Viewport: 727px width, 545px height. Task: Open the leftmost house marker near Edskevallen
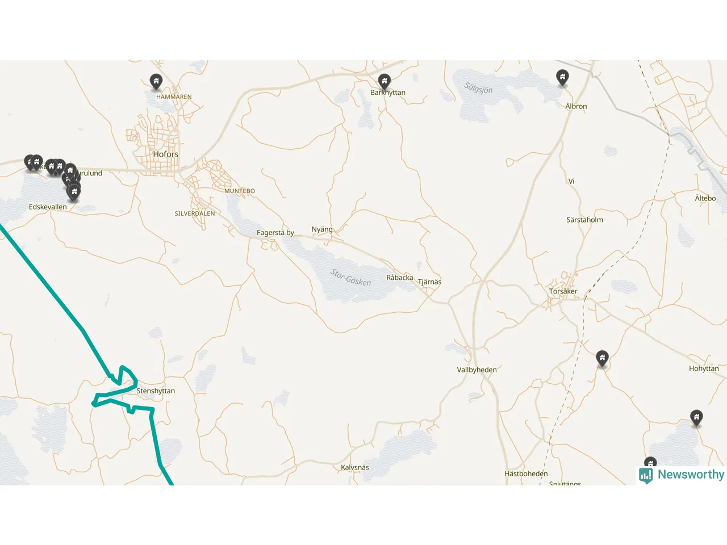(30, 163)
